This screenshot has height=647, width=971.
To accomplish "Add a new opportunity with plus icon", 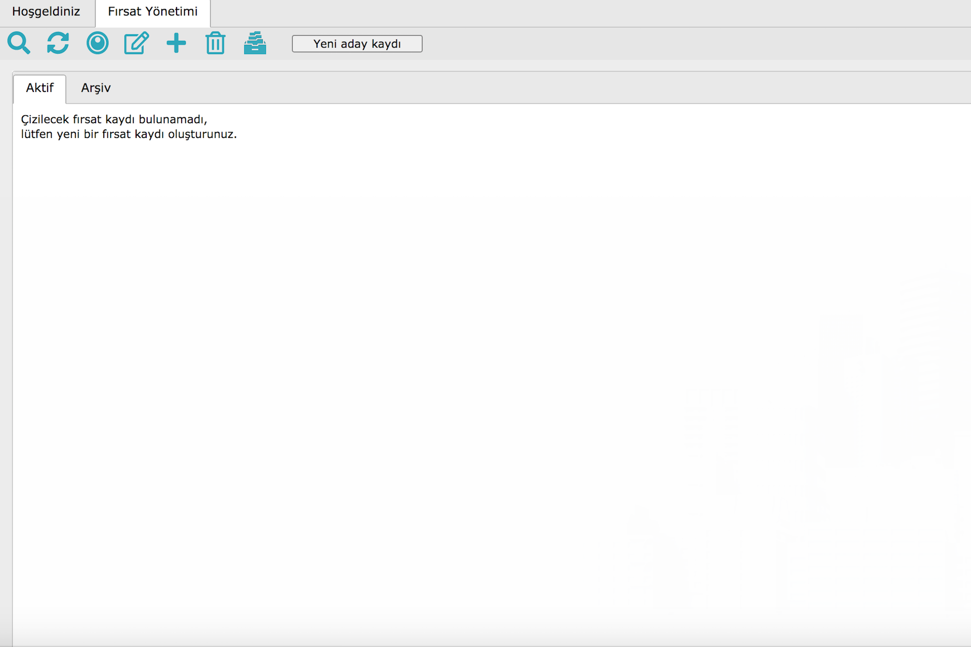I will pos(176,43).
